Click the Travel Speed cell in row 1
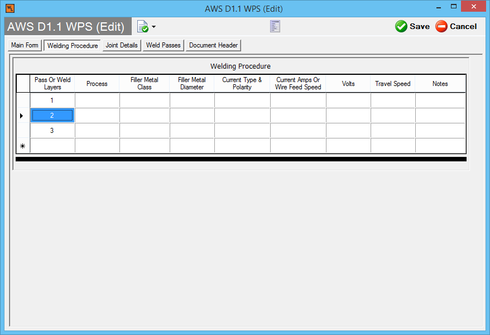490x335 pixels. tap(393, 100)
